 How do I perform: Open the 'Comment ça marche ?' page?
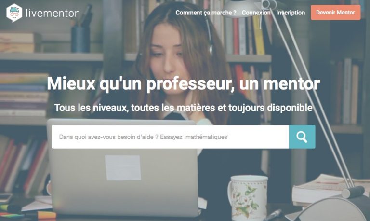[x=206, y=13]
